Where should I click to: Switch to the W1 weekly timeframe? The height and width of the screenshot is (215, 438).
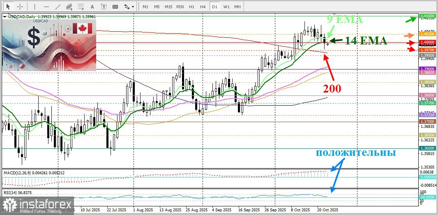(226, 7)
